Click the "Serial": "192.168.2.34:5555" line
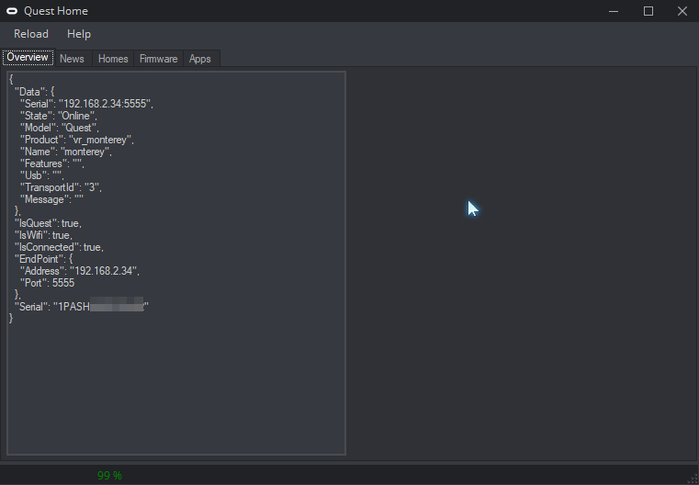699x485 pixels. point(86,104)
